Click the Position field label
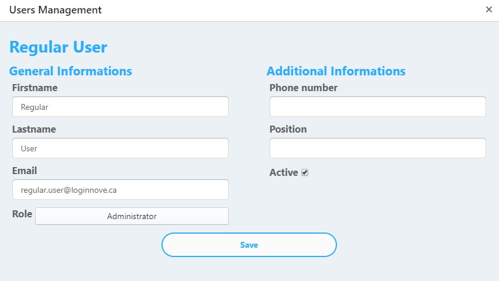The height and width of the screenshot is (281, 499). click(x=288, y=129)
